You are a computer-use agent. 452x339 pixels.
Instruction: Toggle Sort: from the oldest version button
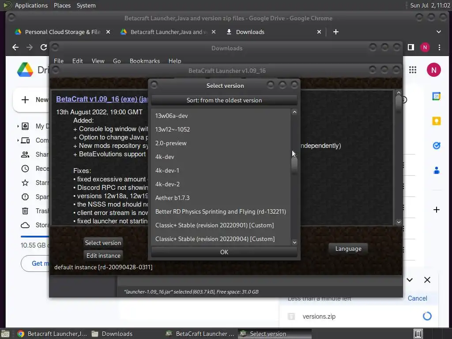coord(224,100)
